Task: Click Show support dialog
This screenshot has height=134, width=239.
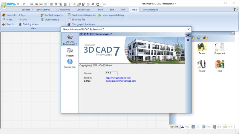Action: (x=111, y=15)
